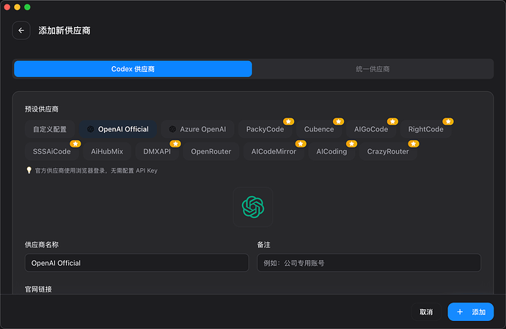Click the 官方供应商使用浏览器登录 hint text
The height and width of the screenshot is (329, 506).
pos(96,170)
